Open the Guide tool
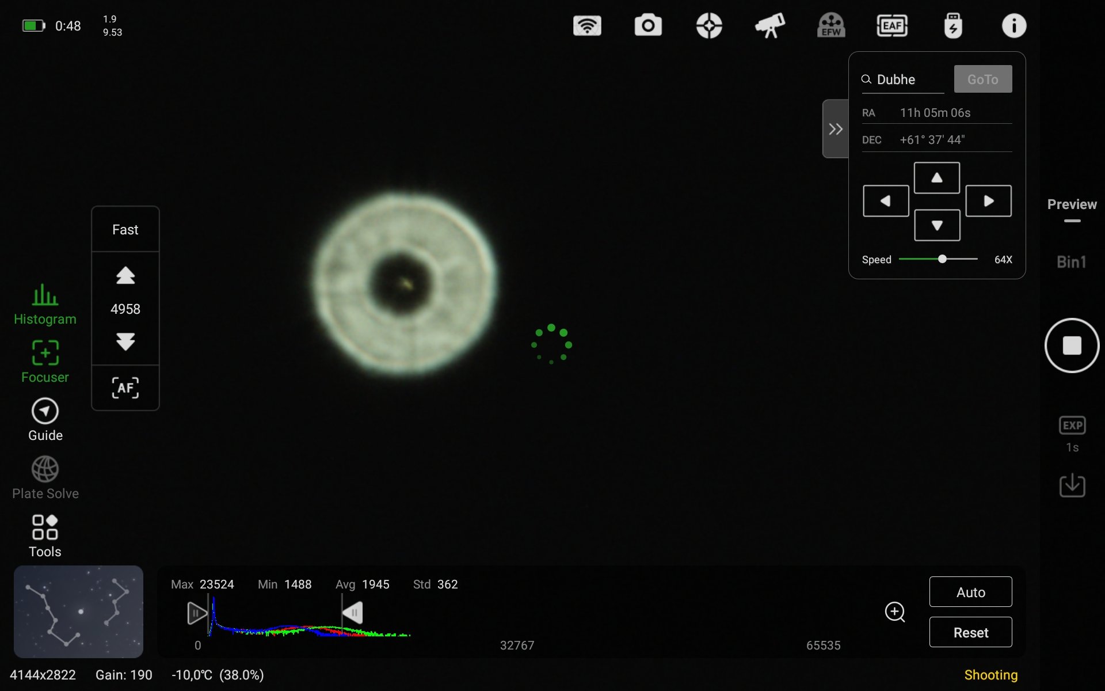The height and width of the screenshot is (691, 1105). 45,420
